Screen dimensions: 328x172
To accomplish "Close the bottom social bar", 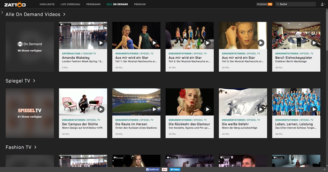I will pos(325,170).
